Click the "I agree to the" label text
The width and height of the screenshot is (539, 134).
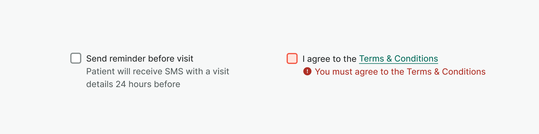point(329,59)
